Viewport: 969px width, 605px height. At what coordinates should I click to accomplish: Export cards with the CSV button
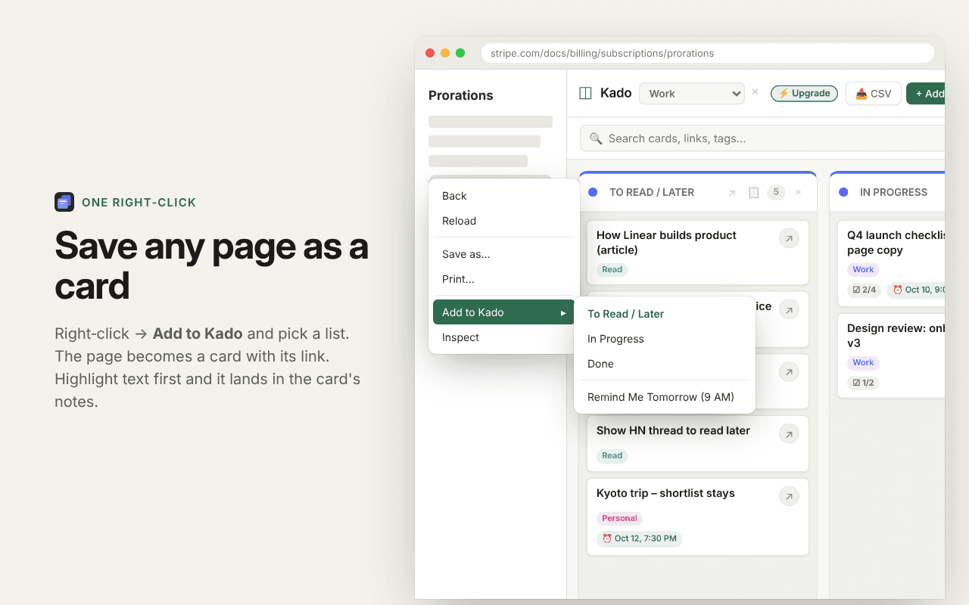pos(873,93)
